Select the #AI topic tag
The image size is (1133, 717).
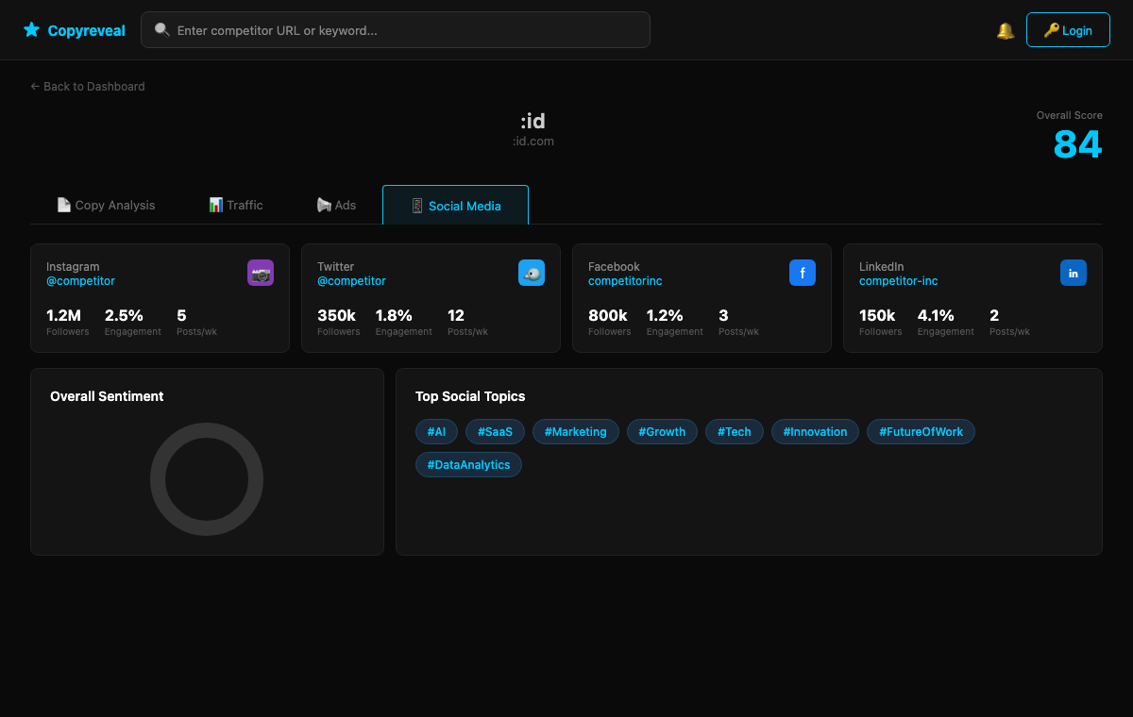point(436,432)
